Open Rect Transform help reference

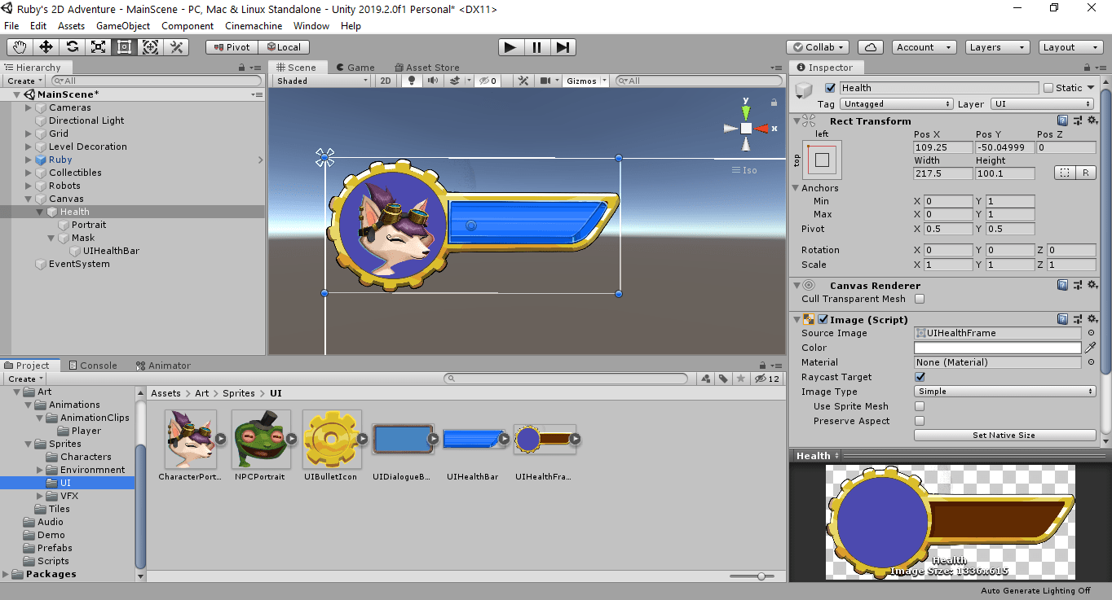[1062, 121]
